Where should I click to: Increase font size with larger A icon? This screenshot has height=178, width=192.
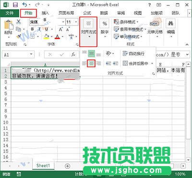60,29
